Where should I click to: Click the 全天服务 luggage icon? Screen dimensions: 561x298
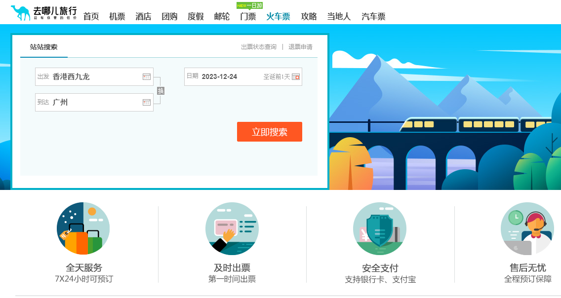tap(83, 229)
